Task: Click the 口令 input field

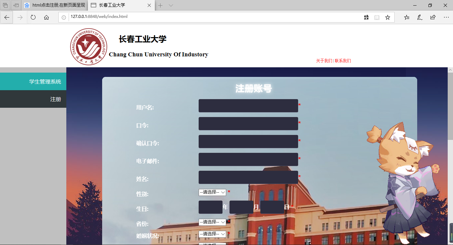Action: 248,124
